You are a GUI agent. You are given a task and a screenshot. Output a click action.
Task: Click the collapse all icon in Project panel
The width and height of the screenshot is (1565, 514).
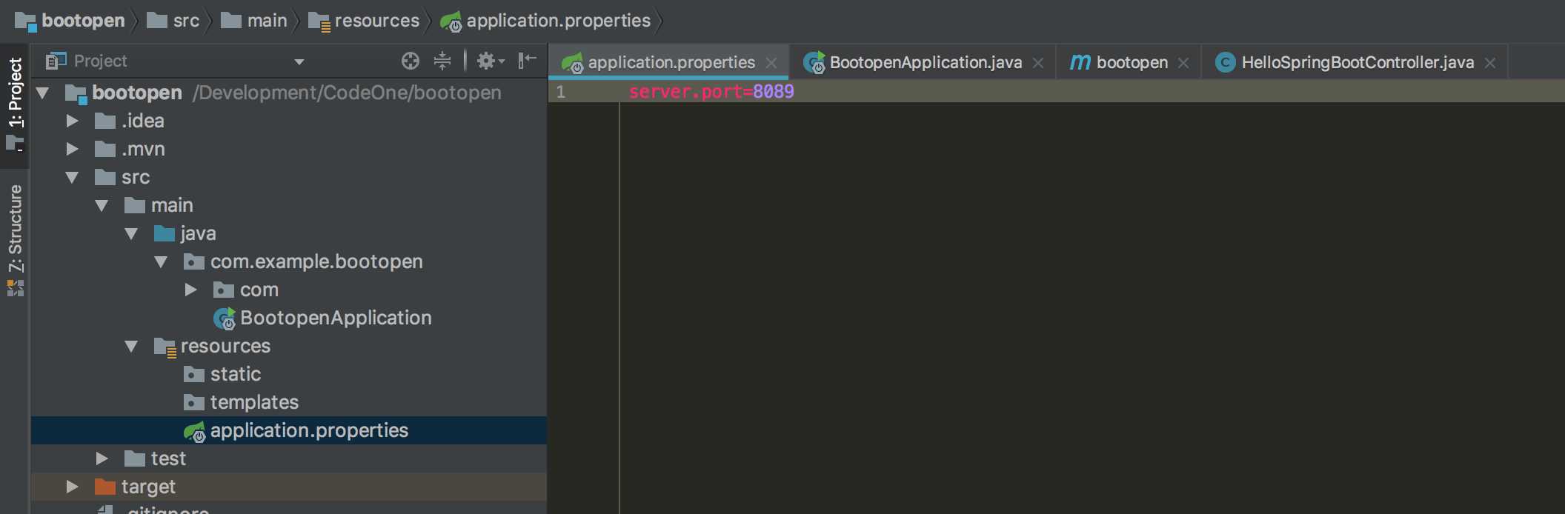coord(442,61)
